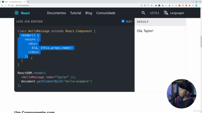
Task: Click the React atom logo icon
Action: click(x=16, y=13)
